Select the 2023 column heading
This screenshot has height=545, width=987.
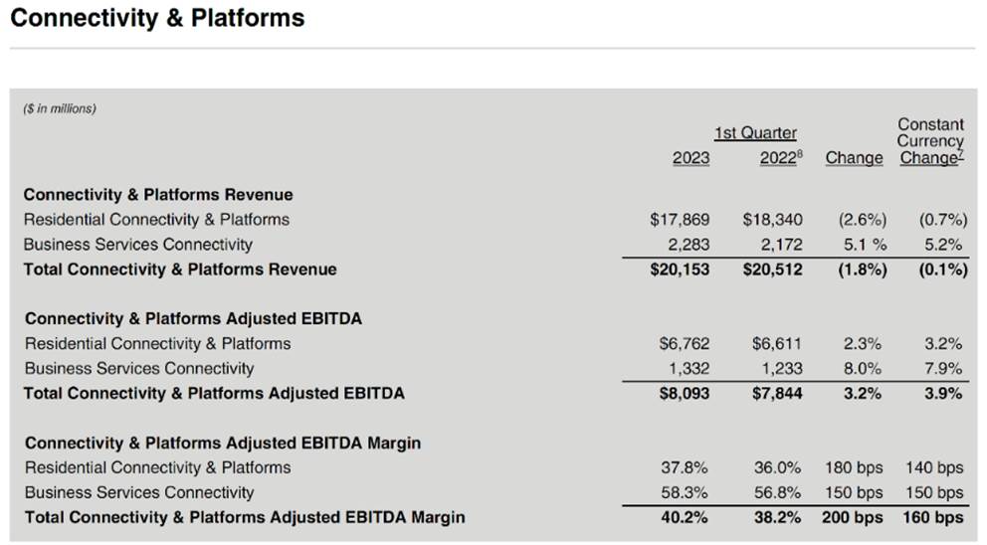coord(691,158)
